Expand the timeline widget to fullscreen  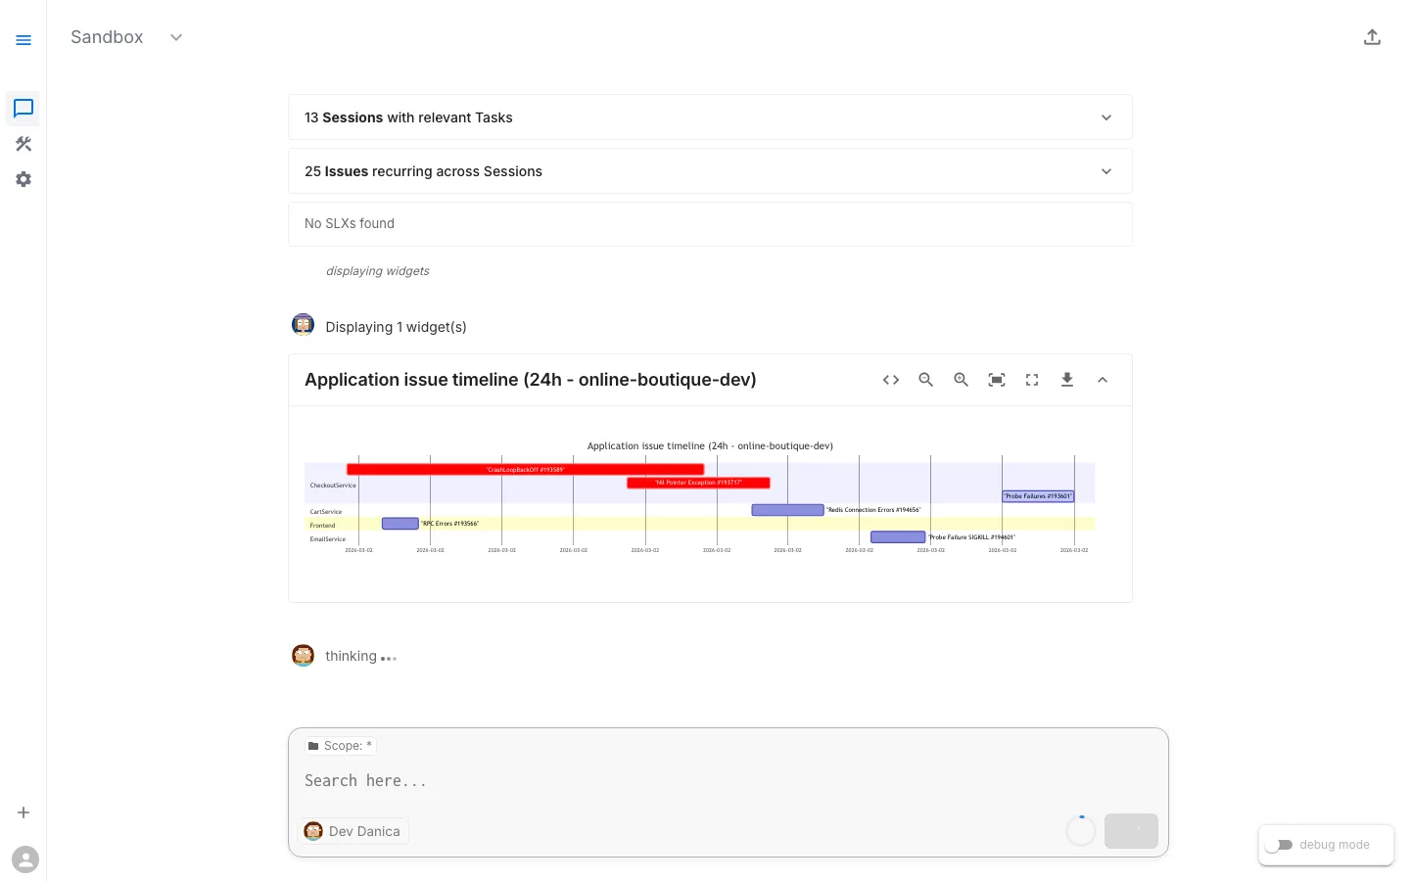pos(1032,380)
